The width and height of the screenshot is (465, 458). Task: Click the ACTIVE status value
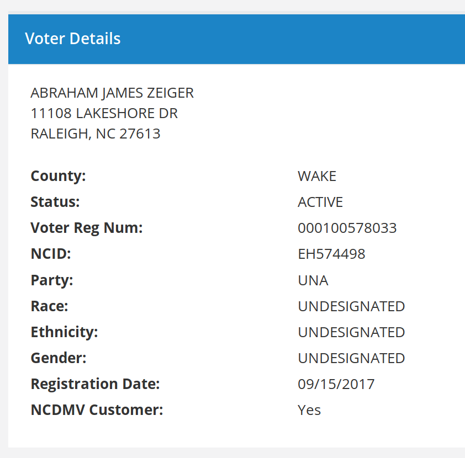[x=320, y=202]
